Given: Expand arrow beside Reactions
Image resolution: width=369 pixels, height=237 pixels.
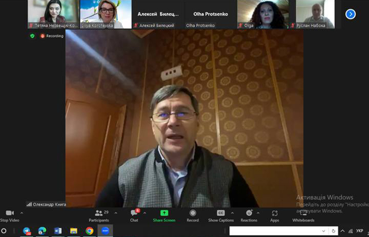Looking at the screenshot, I should (258, 213).
